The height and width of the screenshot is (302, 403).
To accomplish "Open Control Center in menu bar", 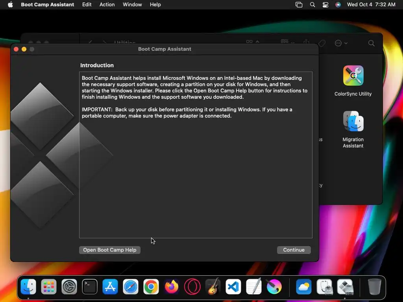I will [x=325, y=5].
